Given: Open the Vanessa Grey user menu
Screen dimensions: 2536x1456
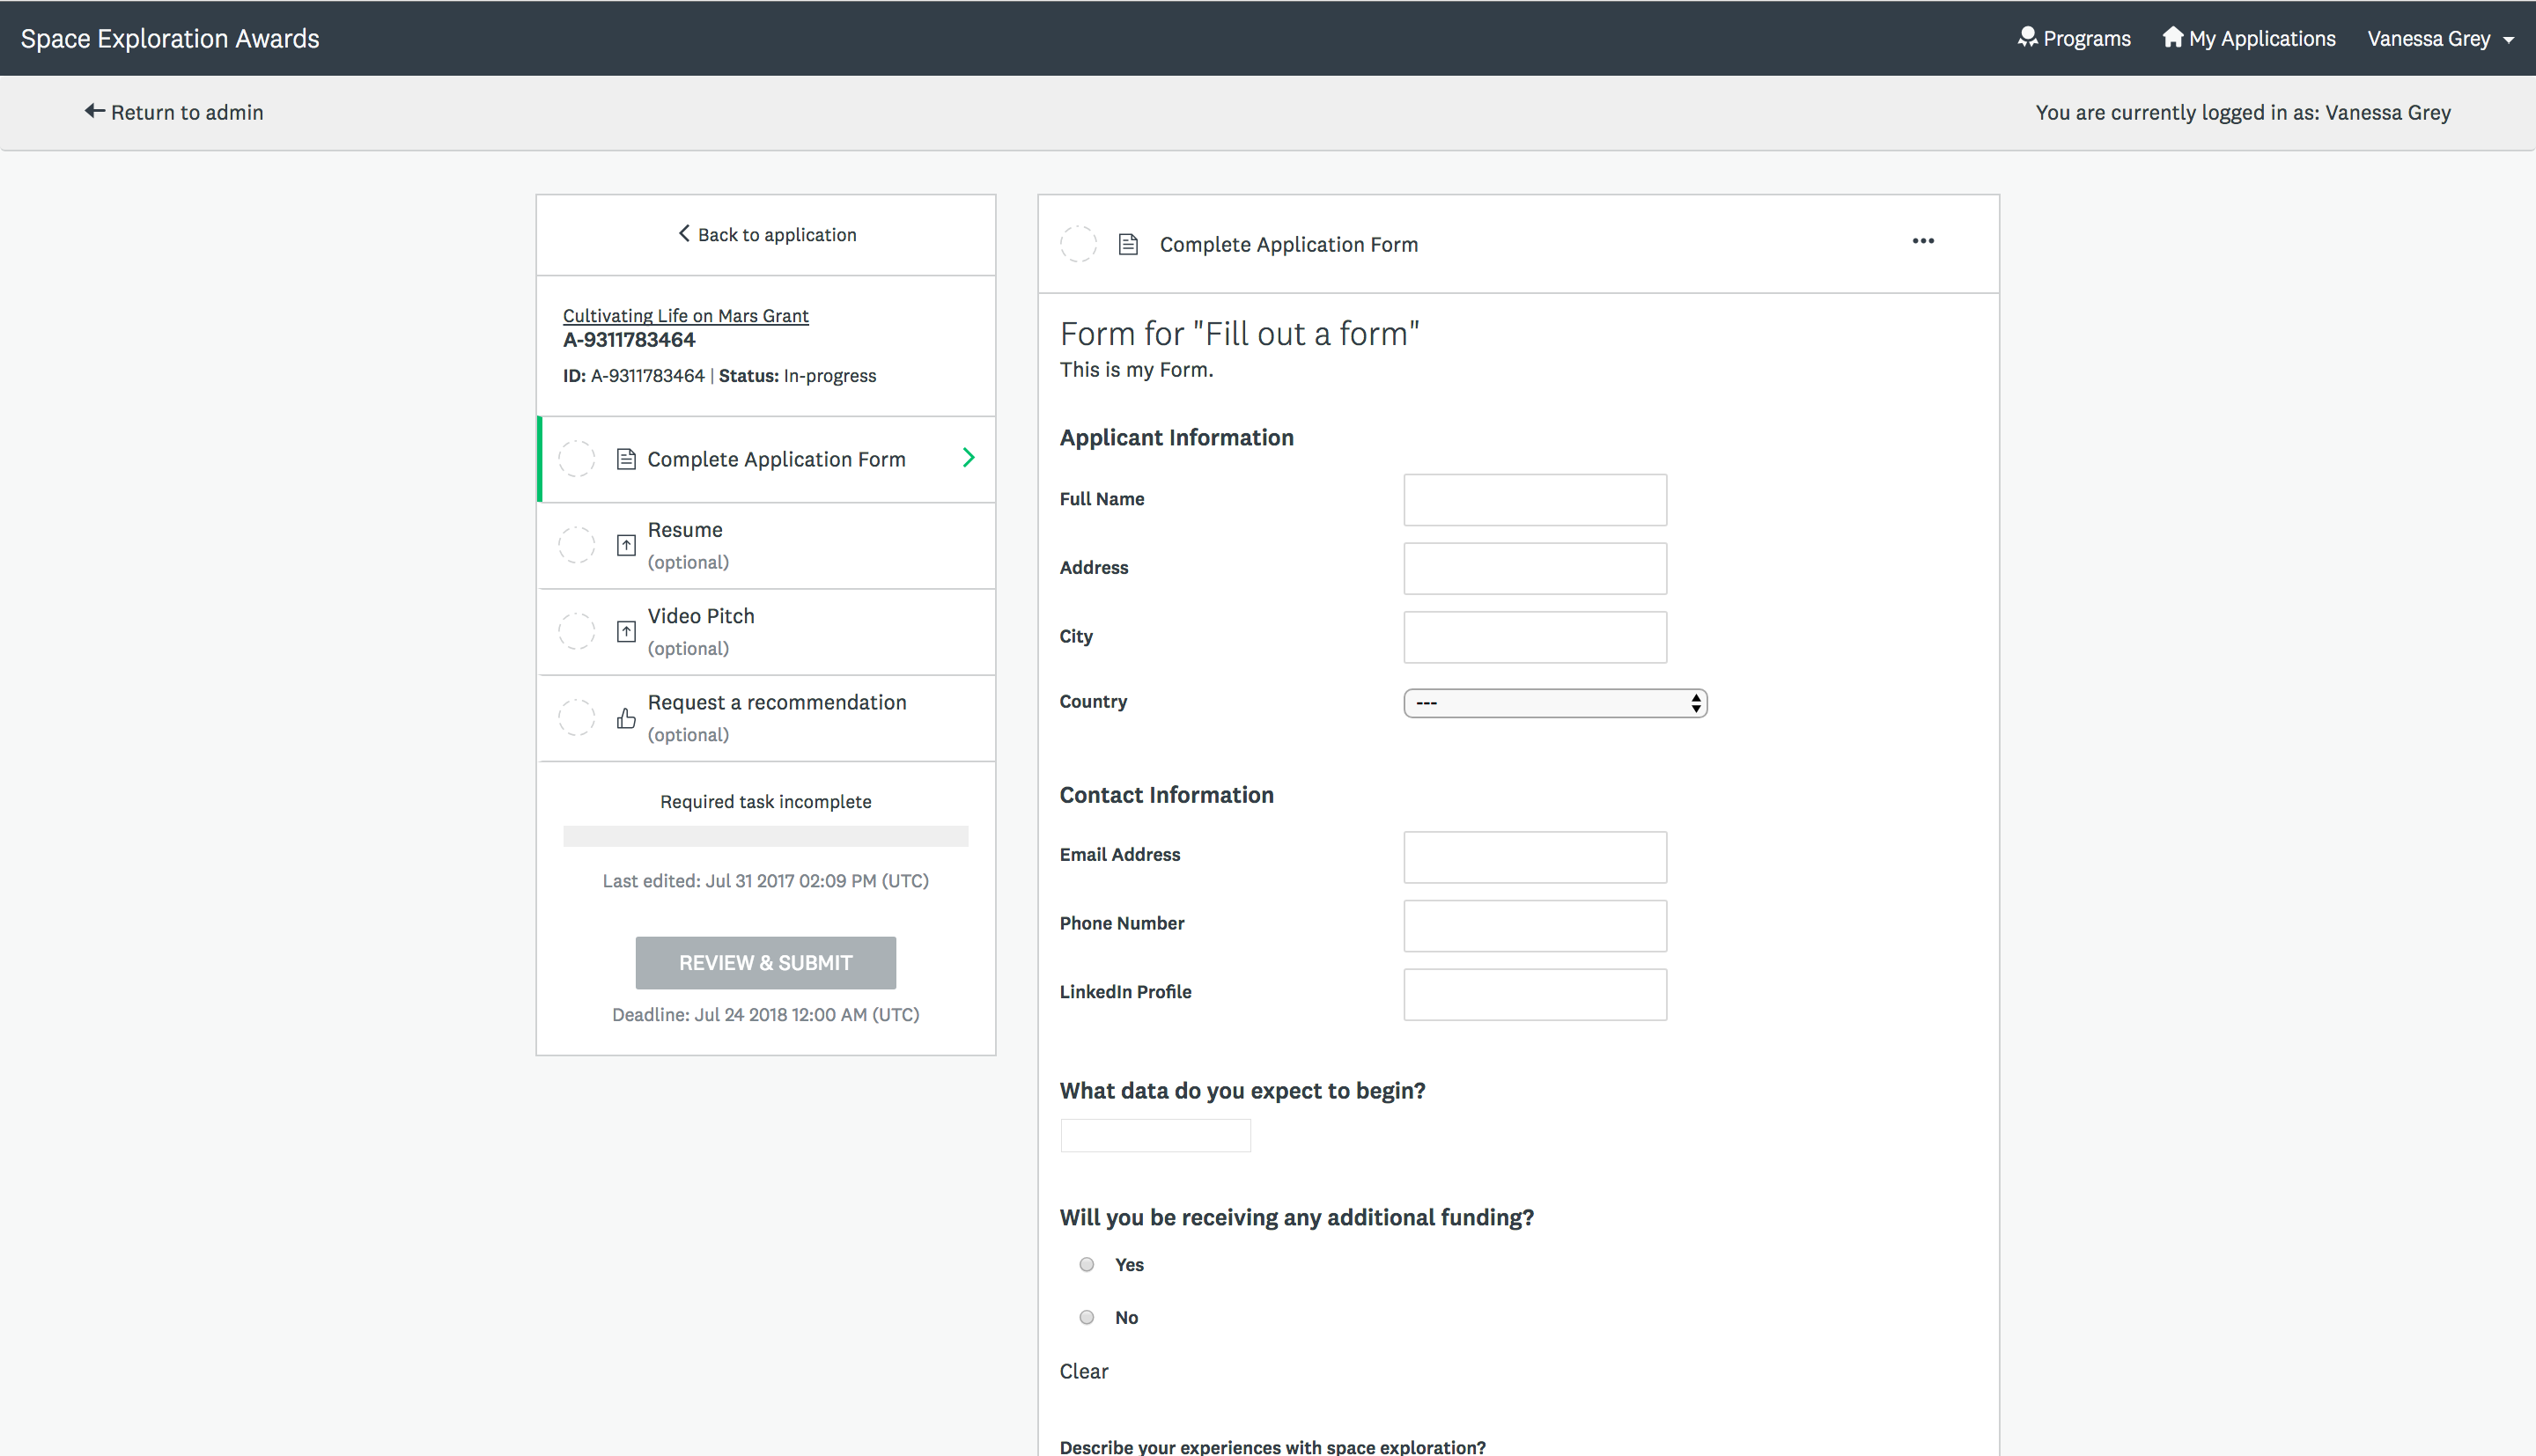Looking at the screenshot, I should (x=2438, y=38).
